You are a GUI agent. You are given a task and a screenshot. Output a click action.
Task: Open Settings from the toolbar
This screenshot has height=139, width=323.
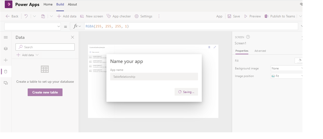pos(144,16)
